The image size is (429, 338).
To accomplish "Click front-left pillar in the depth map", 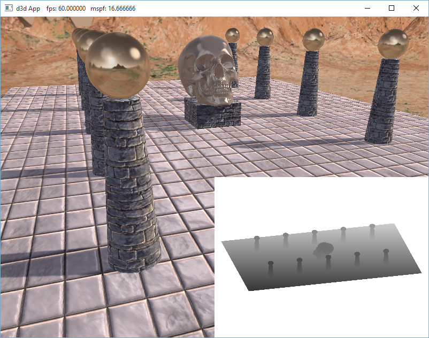I will (271, 268).
